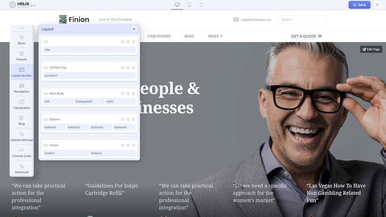Click the Helix Ultimate logo

point(22,5)
